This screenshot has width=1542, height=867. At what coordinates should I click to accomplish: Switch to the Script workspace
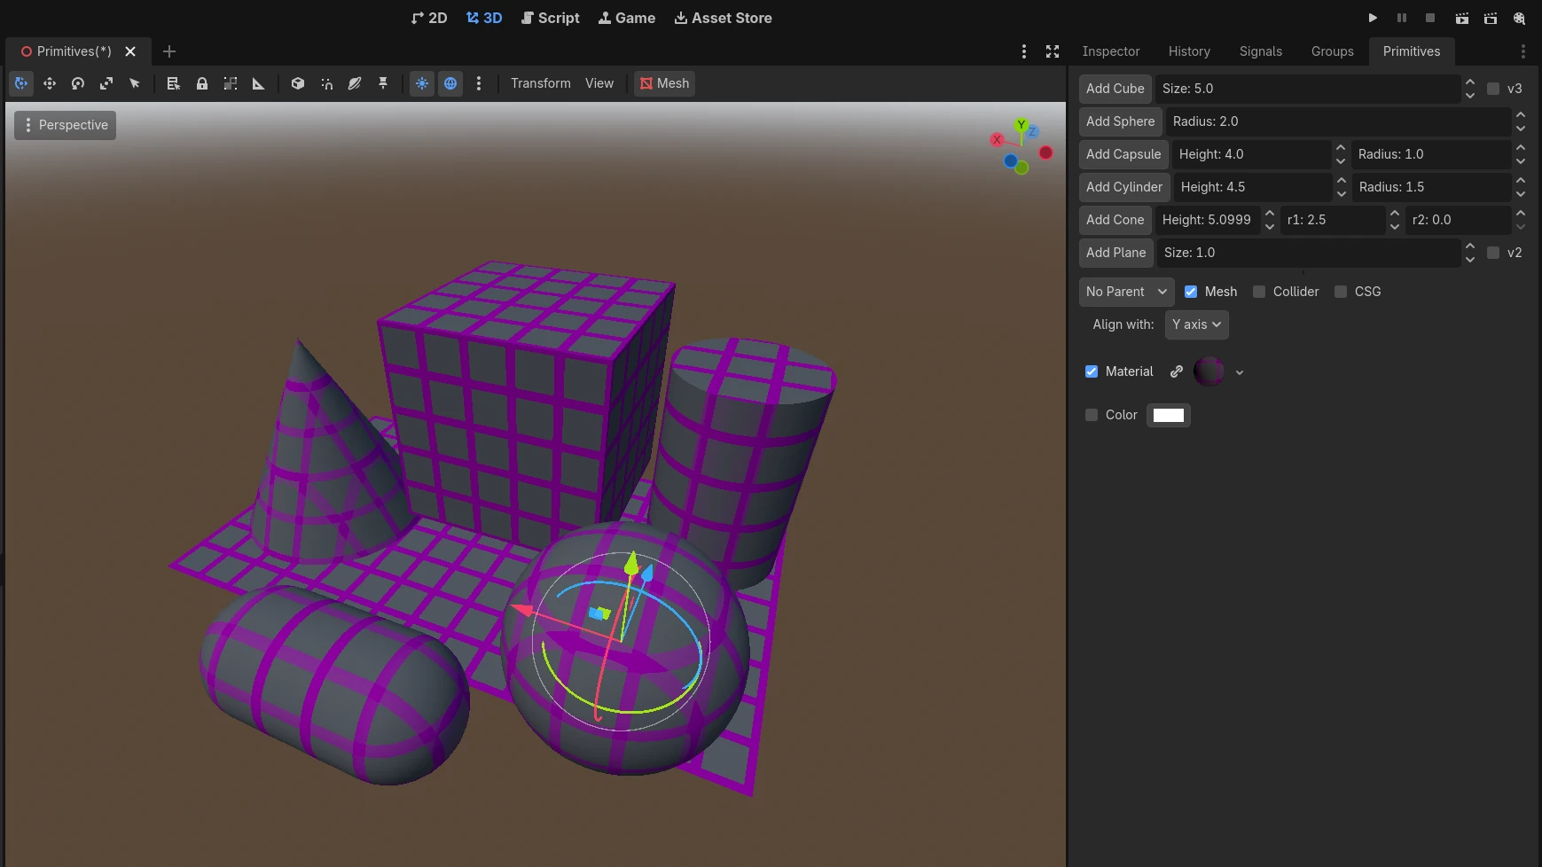pyautogui.click(x=551, y=18)
